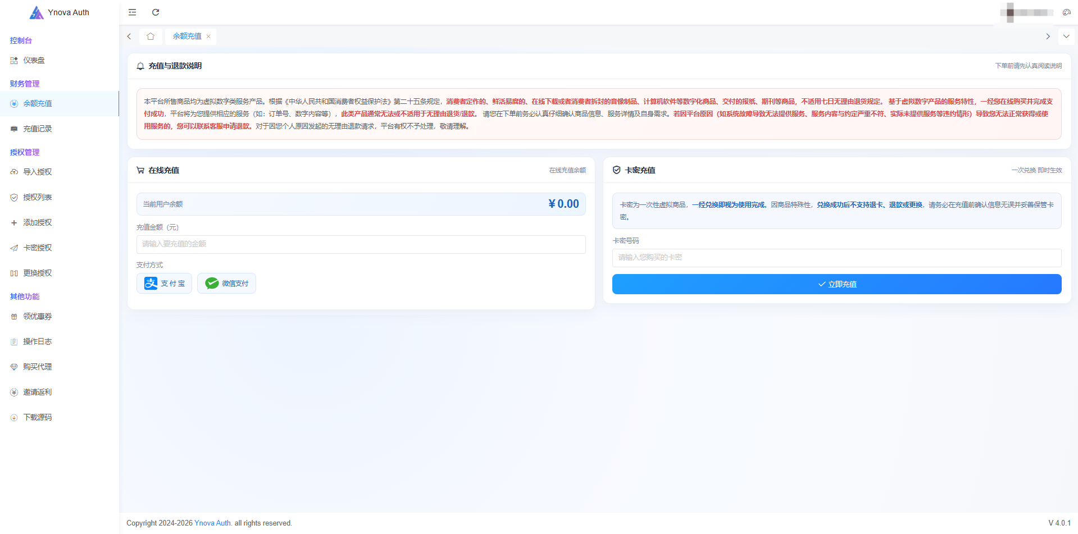The image size is (1078, 534).
Task: Open 购买代理 buy agent item
Action: click(60, 367)
